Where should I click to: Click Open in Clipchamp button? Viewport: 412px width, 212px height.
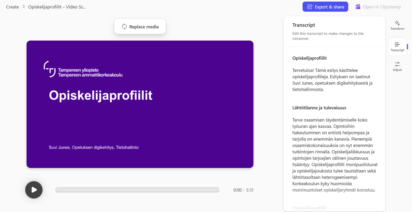click(378, 7)
